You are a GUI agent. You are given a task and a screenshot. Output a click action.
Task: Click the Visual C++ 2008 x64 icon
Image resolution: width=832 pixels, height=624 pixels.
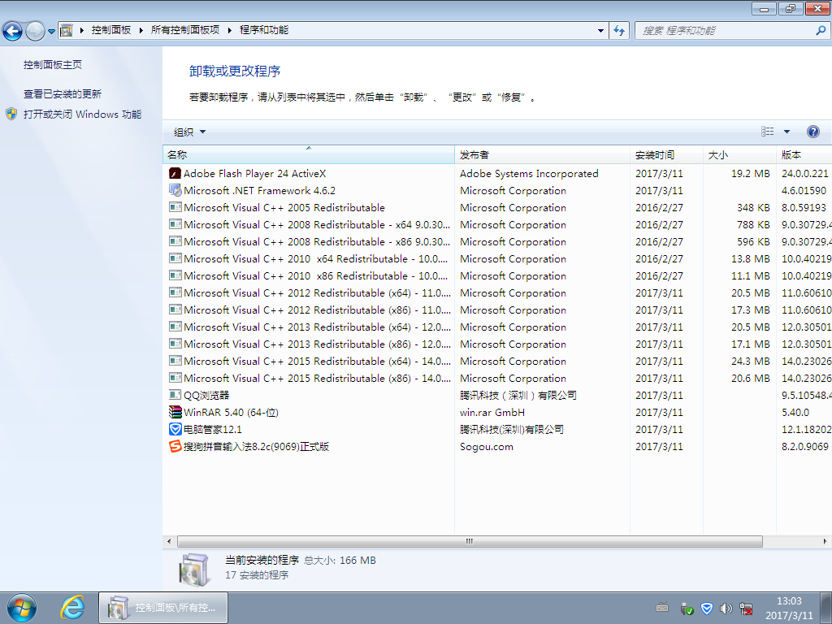click(175, 224)
